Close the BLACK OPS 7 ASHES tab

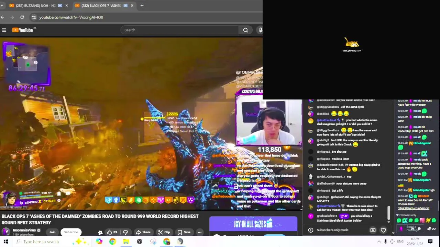coord(132,5)
